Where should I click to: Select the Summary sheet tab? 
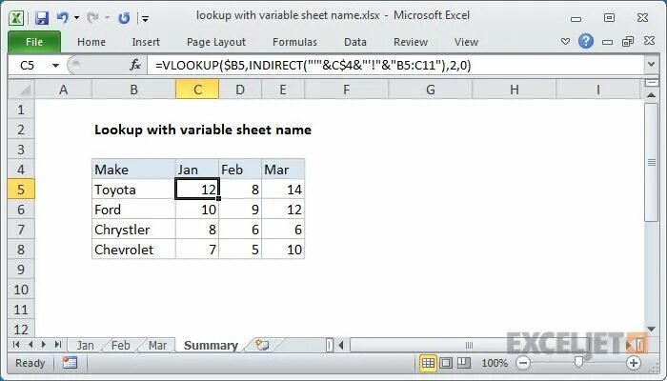coord(211,345)
